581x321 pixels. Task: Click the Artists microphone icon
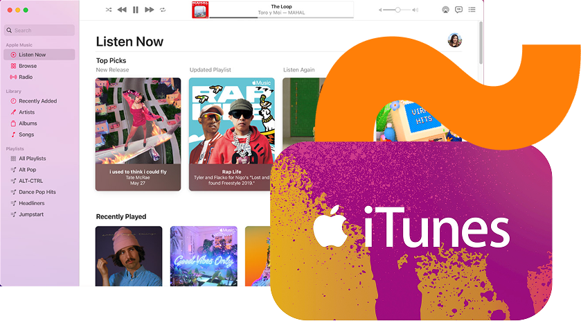click(x=13, y=112)
